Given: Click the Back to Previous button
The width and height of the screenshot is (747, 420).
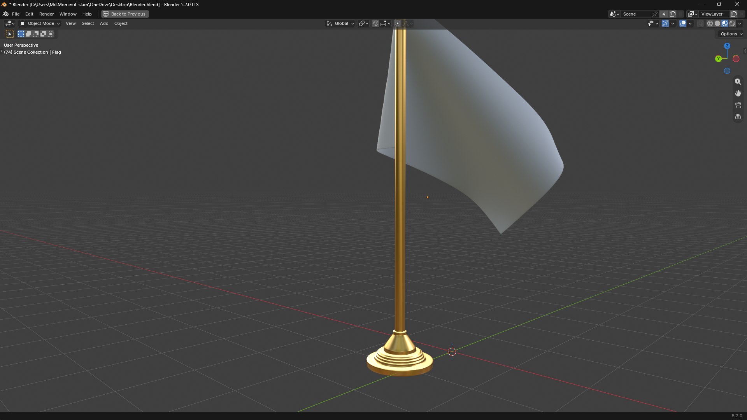Looking at the screenshot, I should pyautogui.click(x=125, y=14).
